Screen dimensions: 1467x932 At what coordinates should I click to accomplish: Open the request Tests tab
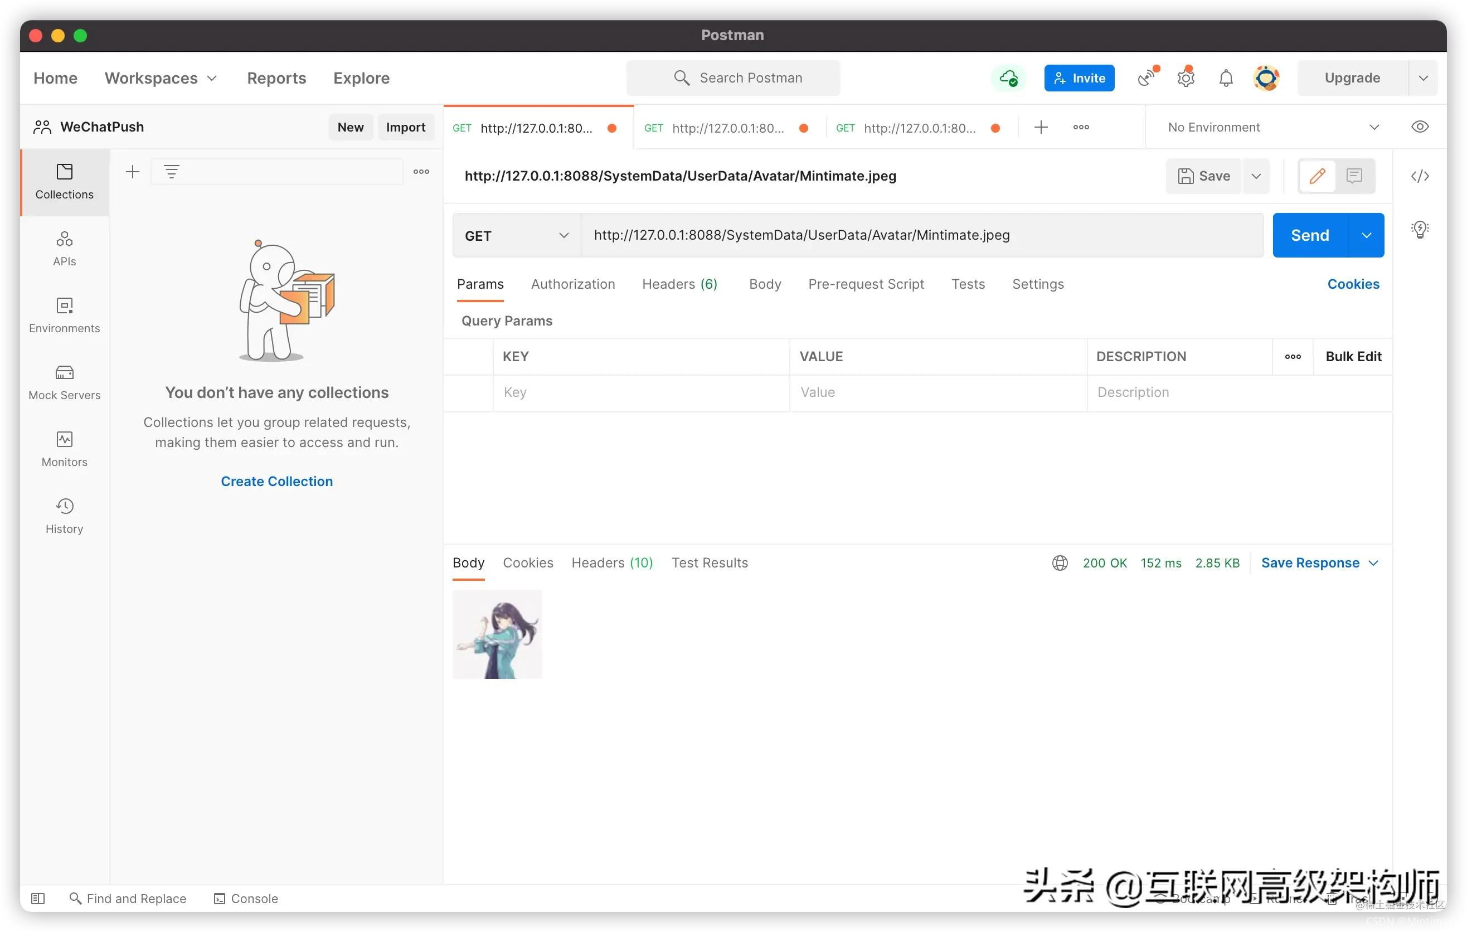pyautogui.click(x=968, y=284)
